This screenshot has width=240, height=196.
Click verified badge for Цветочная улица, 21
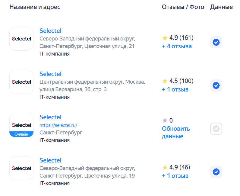pos(216,42)
